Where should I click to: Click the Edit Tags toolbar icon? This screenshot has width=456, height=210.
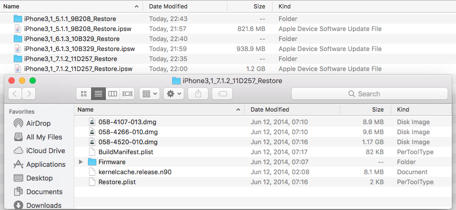click(222, 94)
